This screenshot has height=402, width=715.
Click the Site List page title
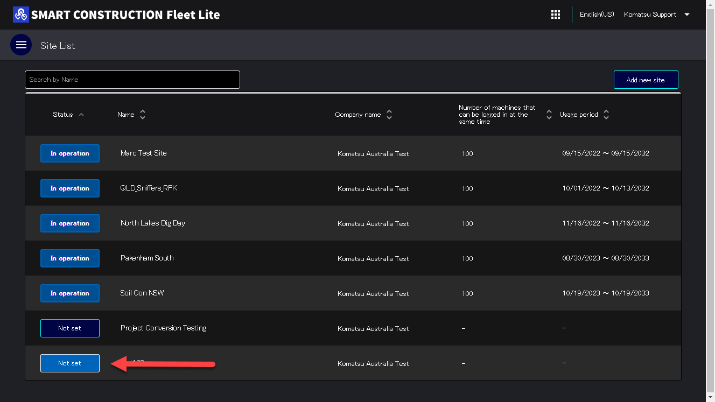coord(58,46)
